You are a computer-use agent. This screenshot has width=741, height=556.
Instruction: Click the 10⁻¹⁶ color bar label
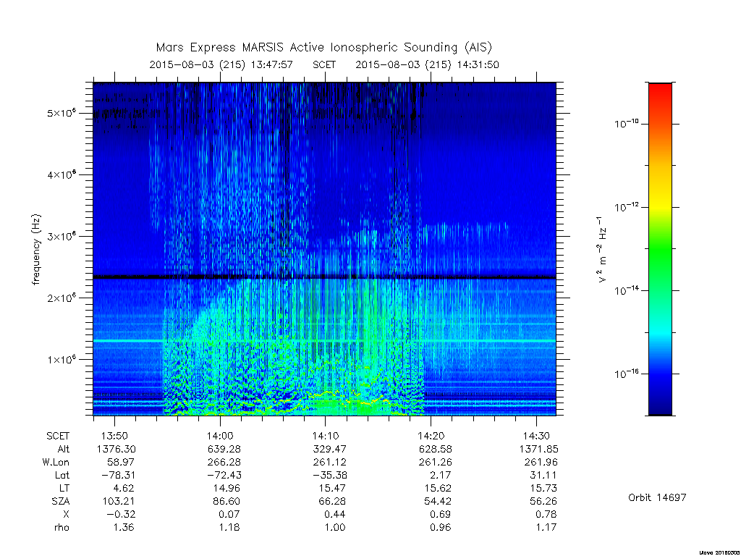pyautogui.click(x=627, y=374)
